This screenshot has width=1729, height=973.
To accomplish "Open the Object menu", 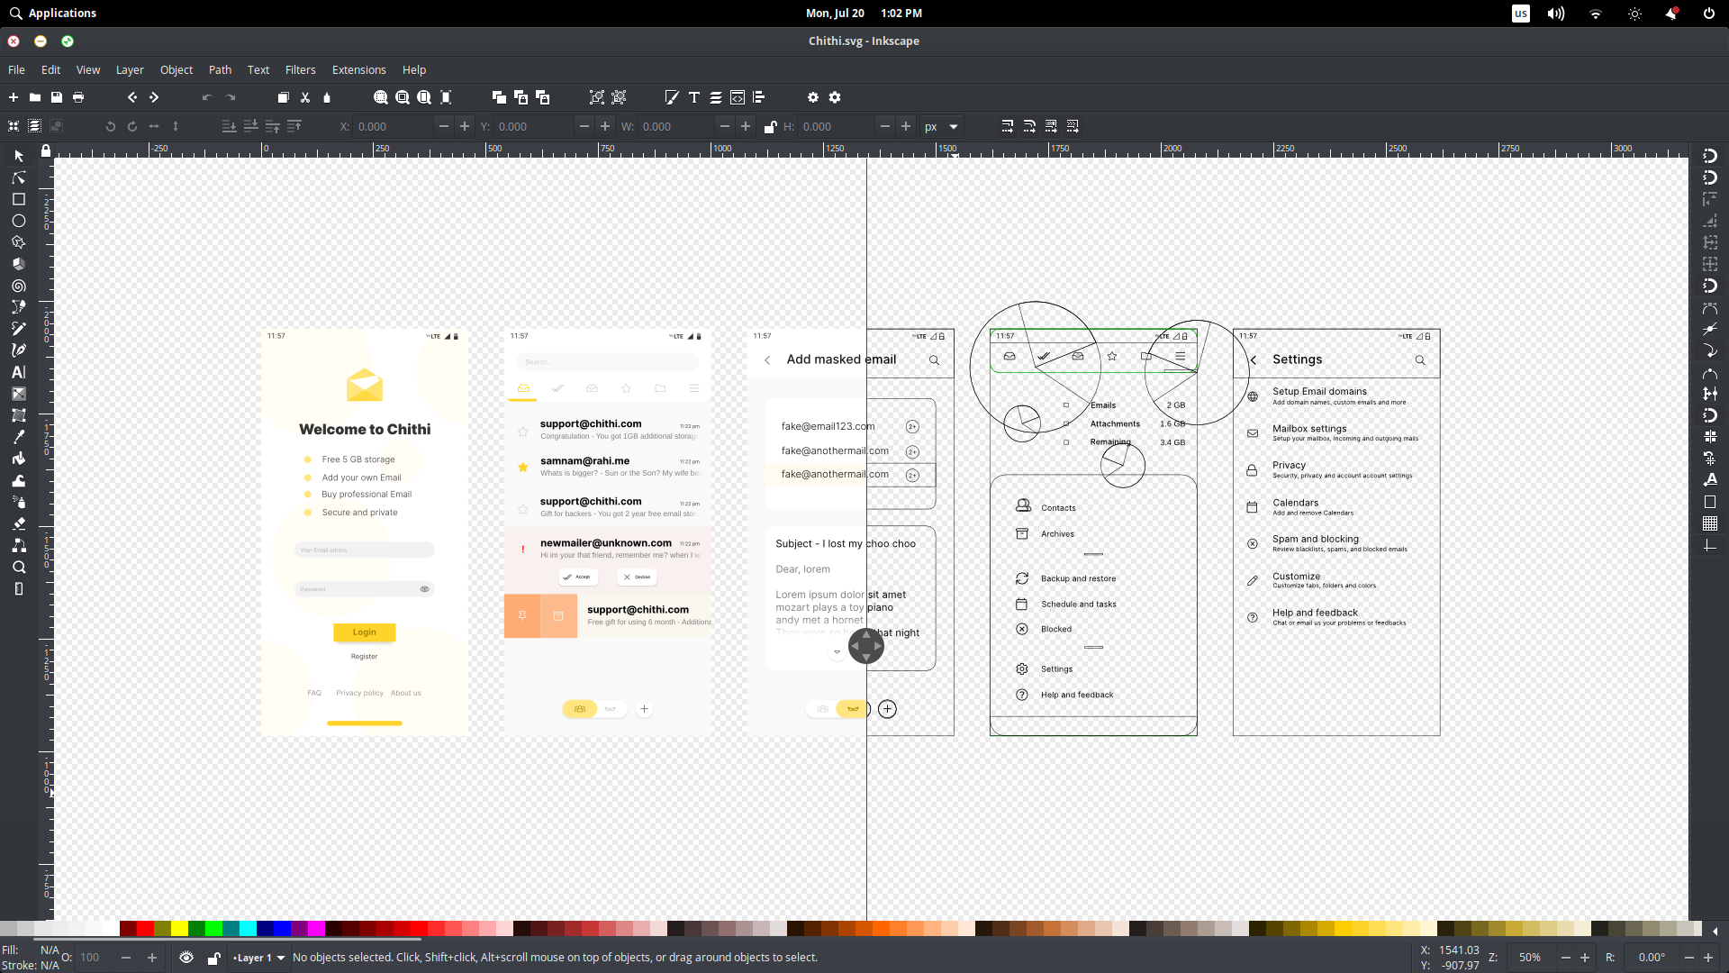I will (177, 69).
